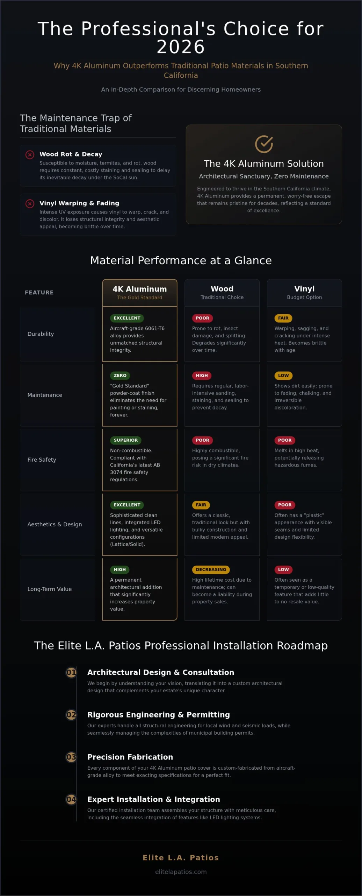Select the 03 step number badge
The width and height of the screenshot is (362, 896).
(x=71, y=757)
